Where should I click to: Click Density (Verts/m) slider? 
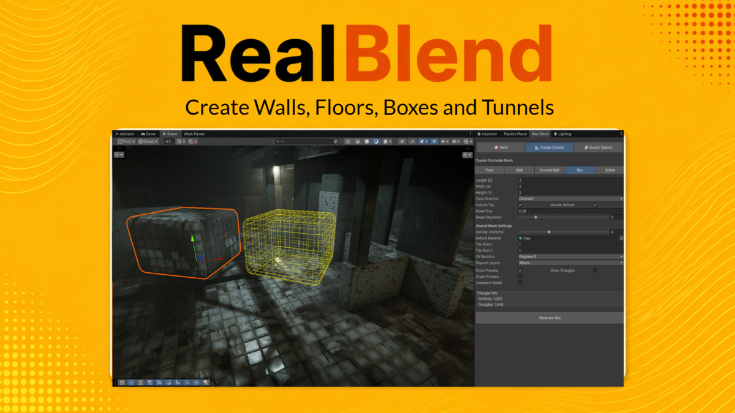click(563, 232)
